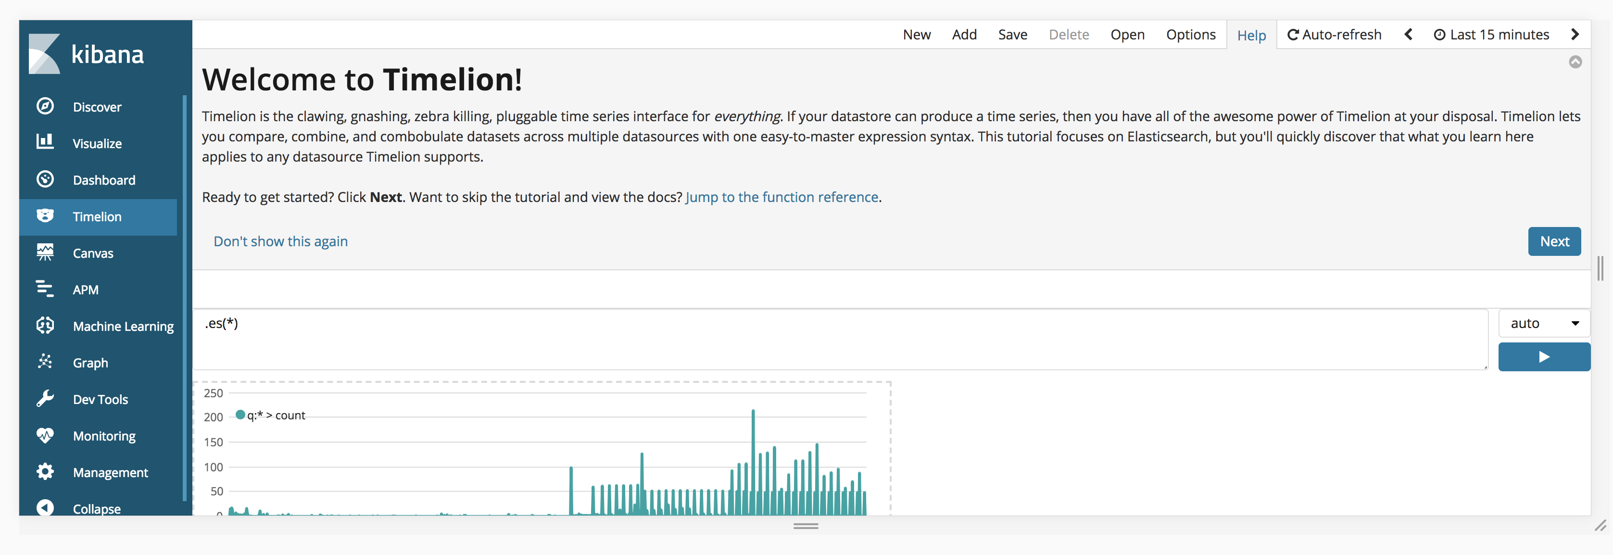Switch to the Help tab

pyautogui.click(x=1252, y=35)
